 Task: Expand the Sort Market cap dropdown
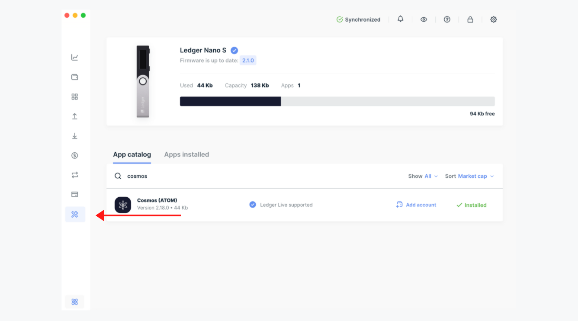point(470,176)
